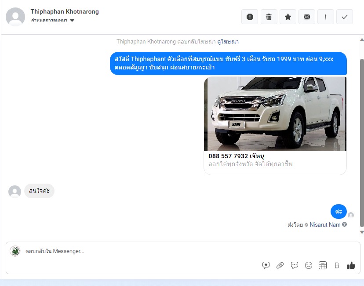Open quick replies chat bubble icon
This screenshot has width=364, height=286.
(x=295, y=265)
